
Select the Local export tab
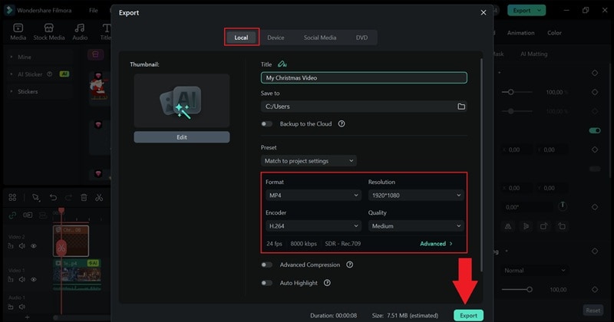coord(241,38)
